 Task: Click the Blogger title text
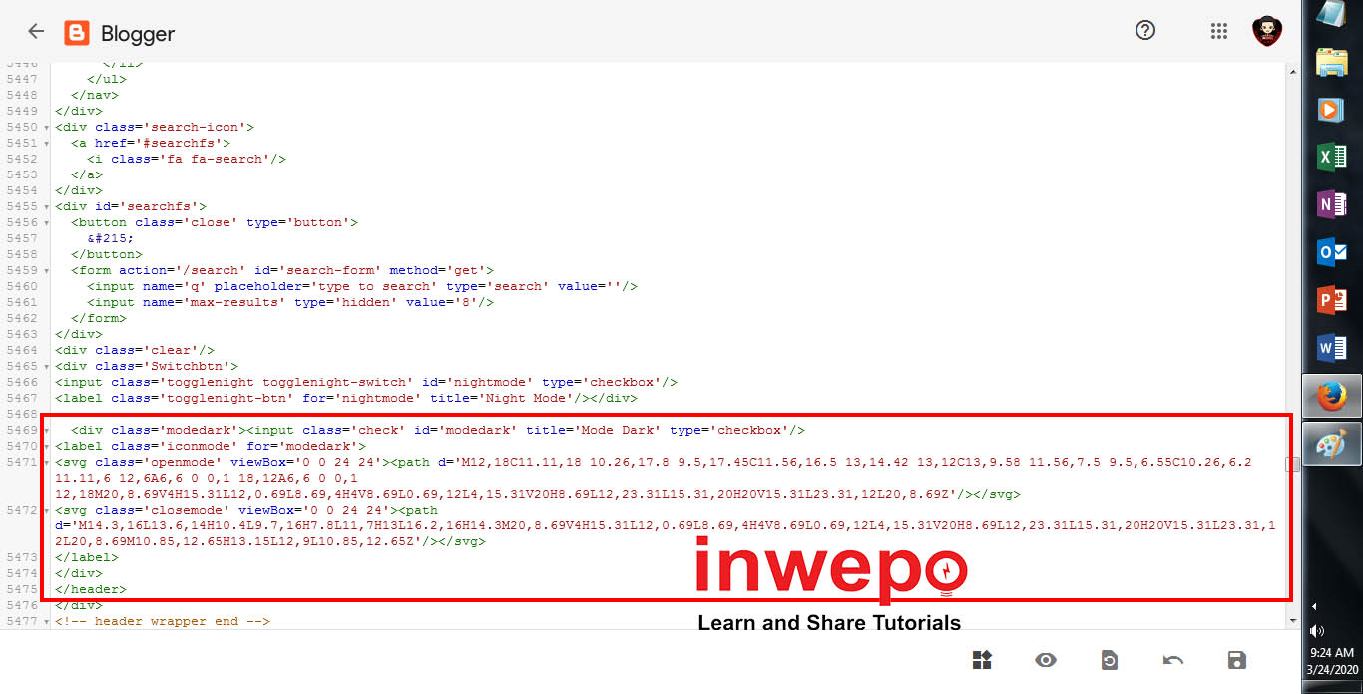point(138,34)
